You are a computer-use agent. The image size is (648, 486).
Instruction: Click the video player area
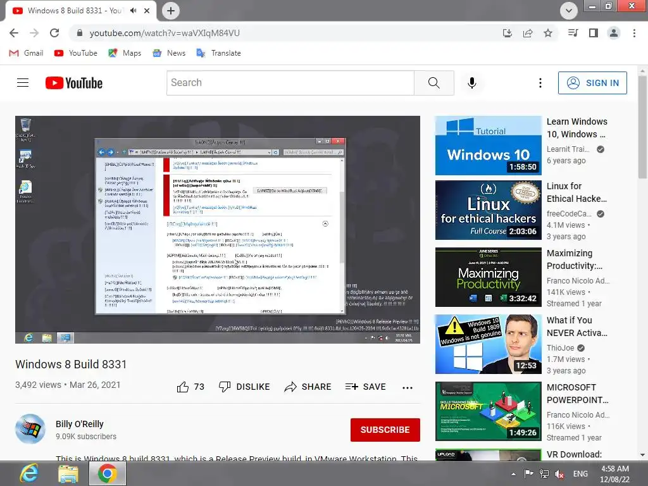click(218, 229)
